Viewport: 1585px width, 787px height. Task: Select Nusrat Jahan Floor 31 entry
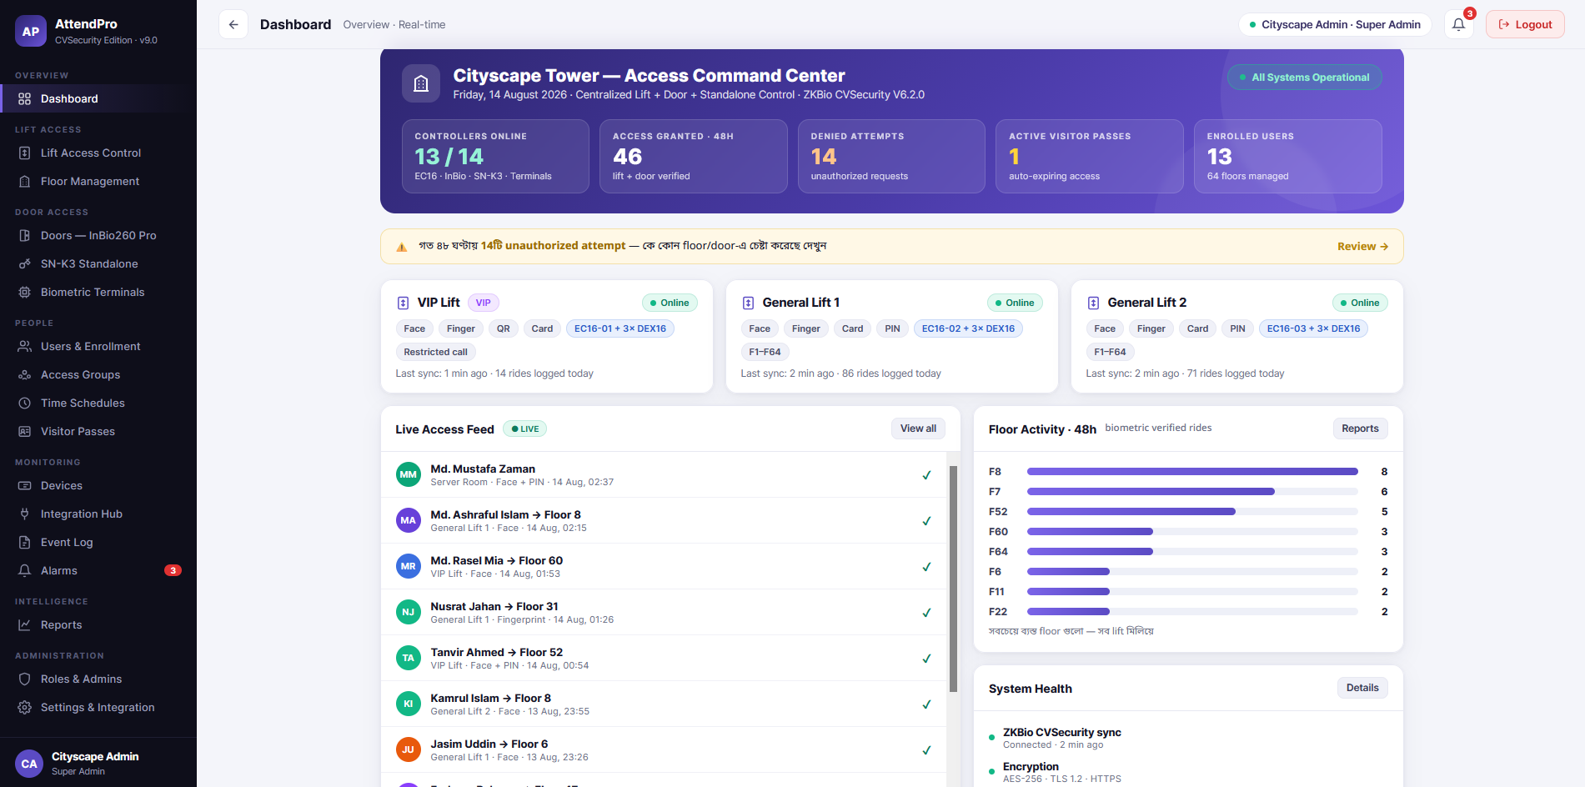click(664, 612)
